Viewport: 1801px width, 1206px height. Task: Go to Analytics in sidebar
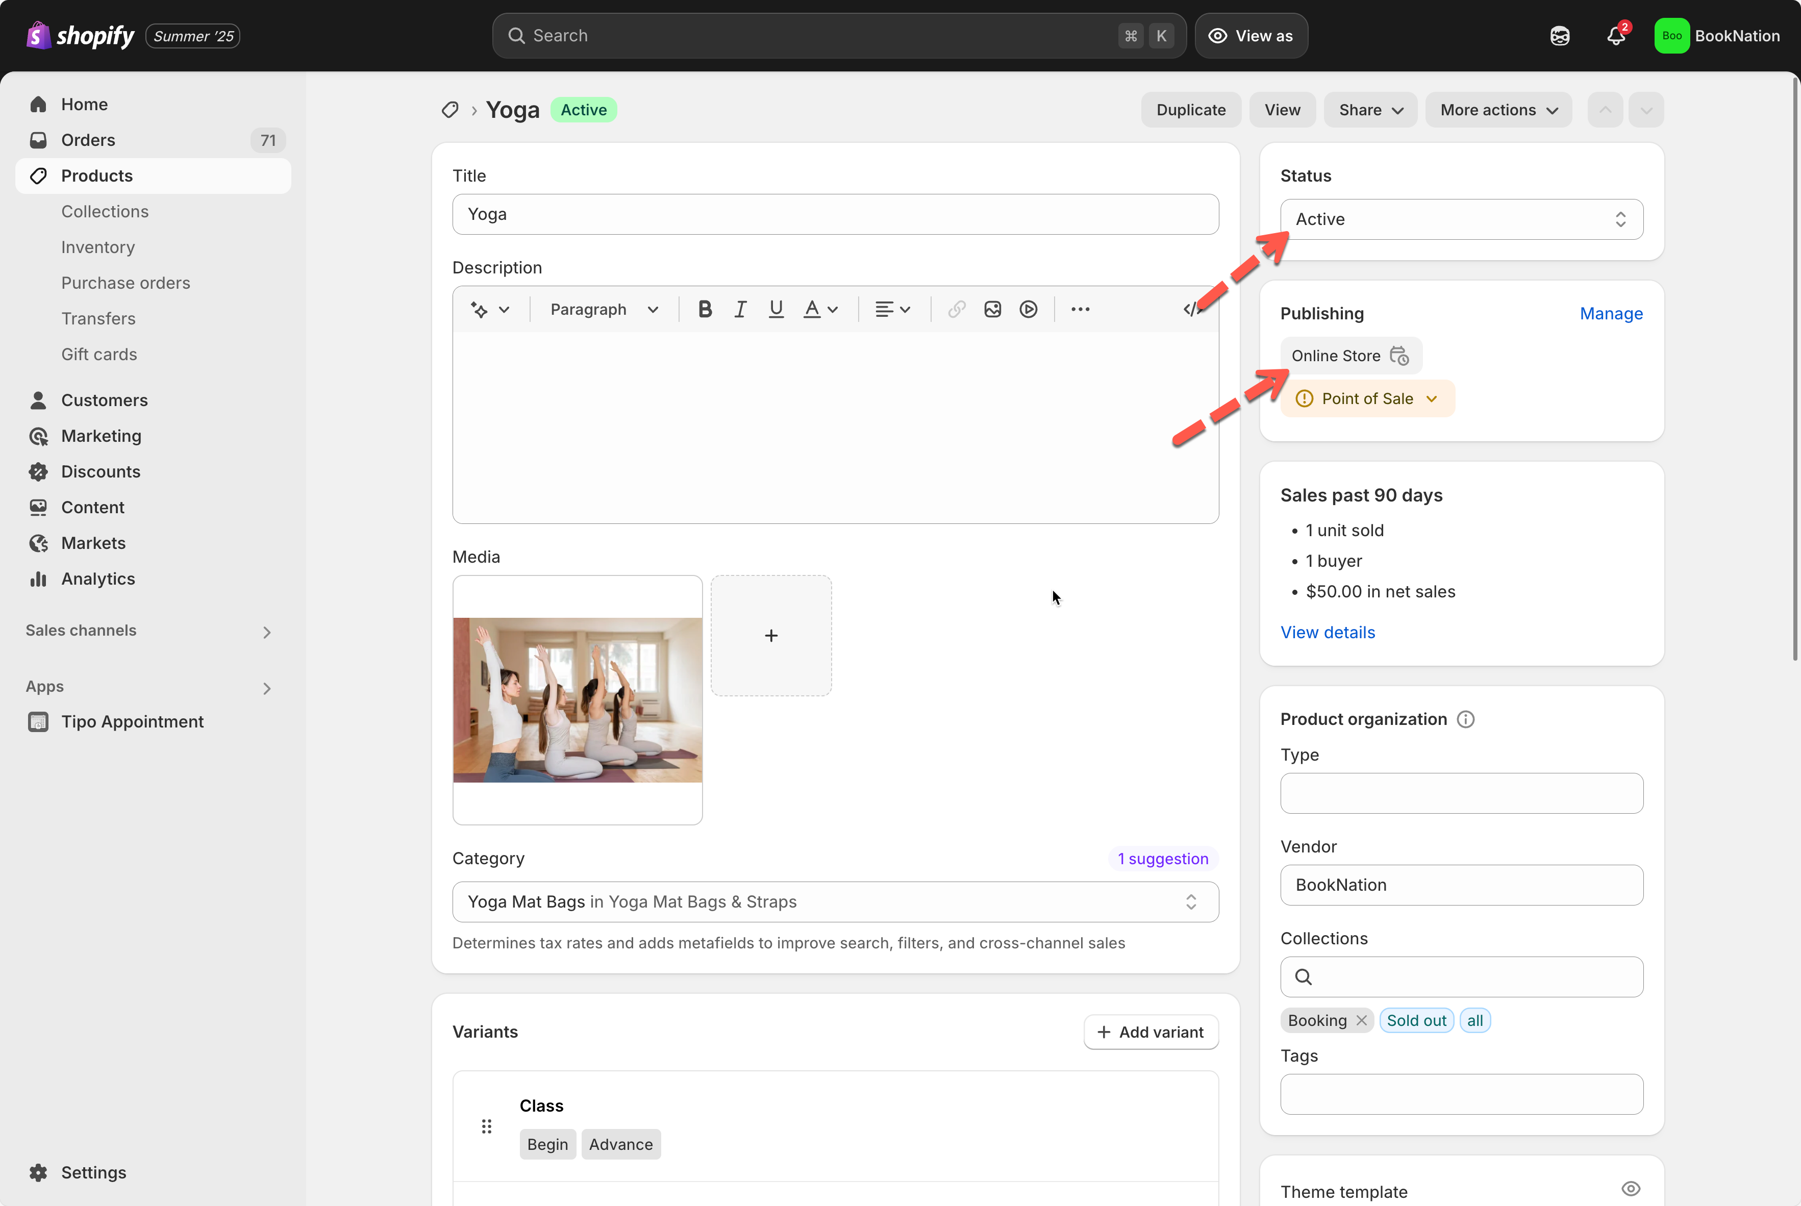pyautogui.click(x=97, y=579)
